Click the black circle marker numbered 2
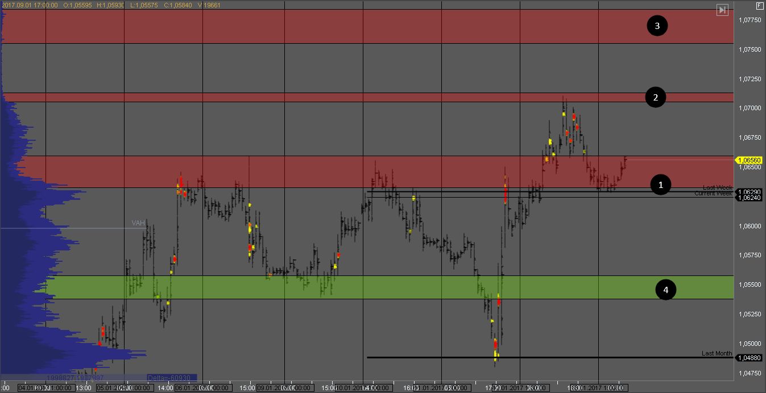This screenshot has height=393, width=766. point(656,97)
